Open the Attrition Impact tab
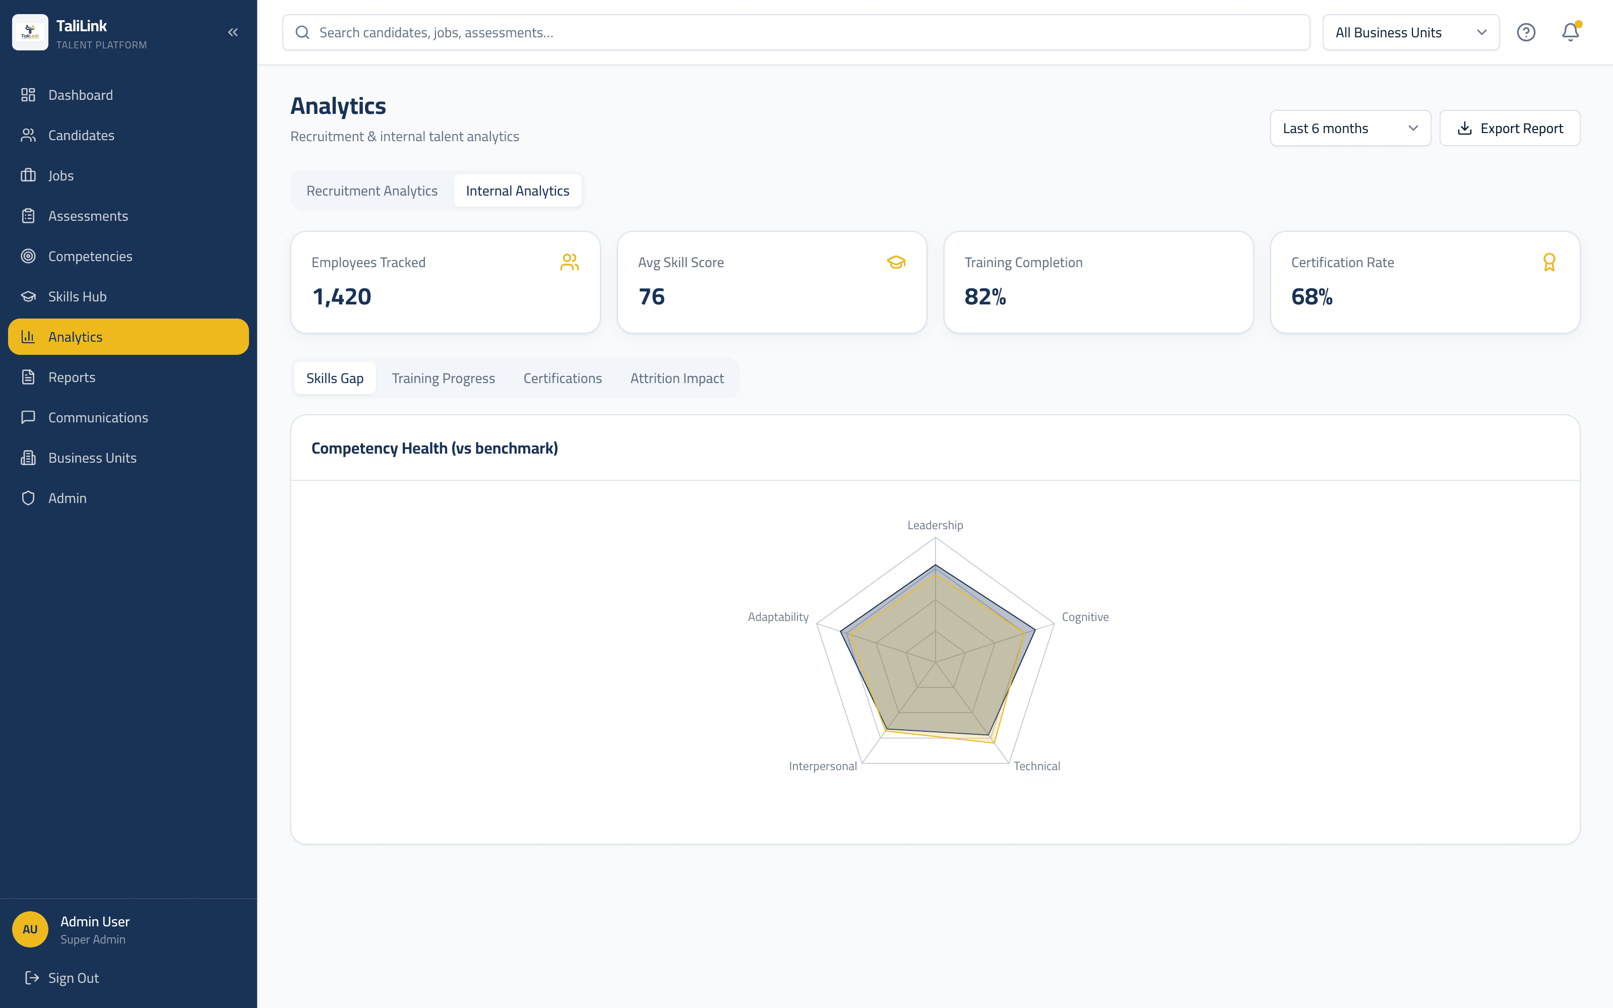Image resolution: width=1613 pixels, height=1008 pixels. click(676, 378)
